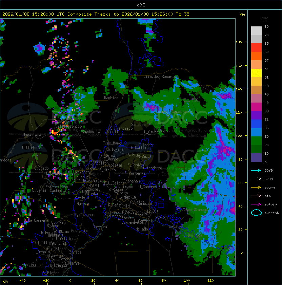
Task: Select the yellow eburn arrow symbol
Action: coord(256,187)
